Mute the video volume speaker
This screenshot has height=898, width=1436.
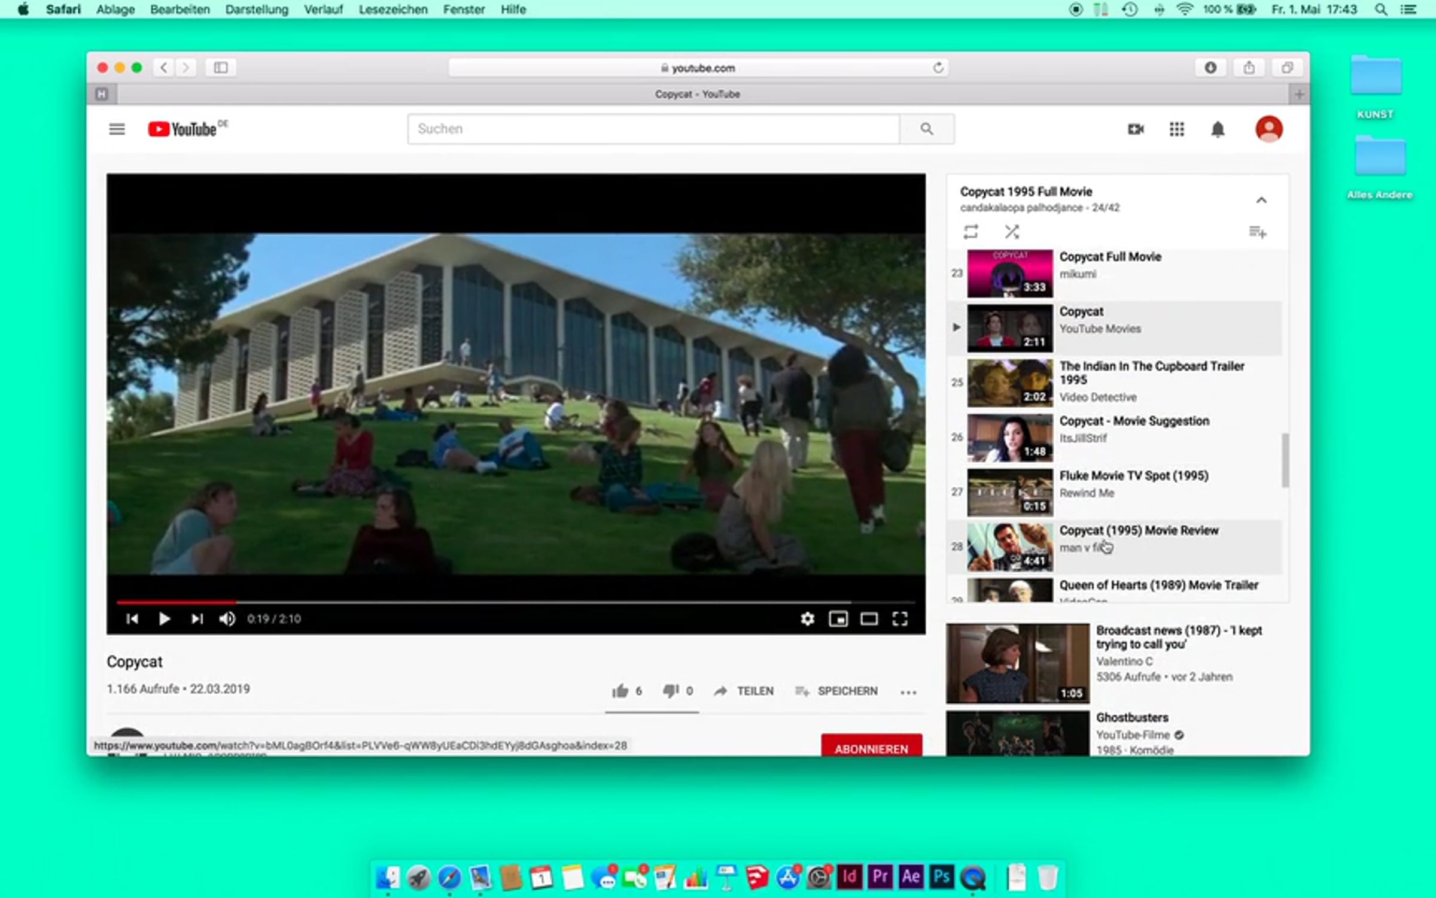click(x=227, y=618)
